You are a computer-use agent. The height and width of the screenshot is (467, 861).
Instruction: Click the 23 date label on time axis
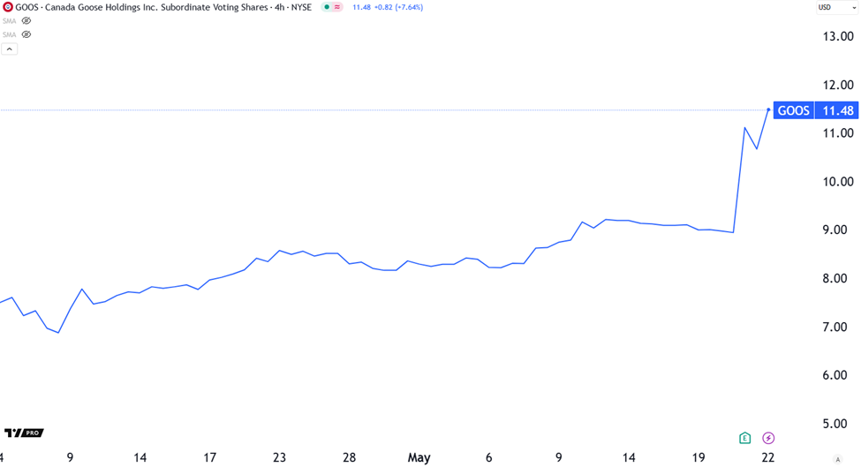[x=280, y=457]
